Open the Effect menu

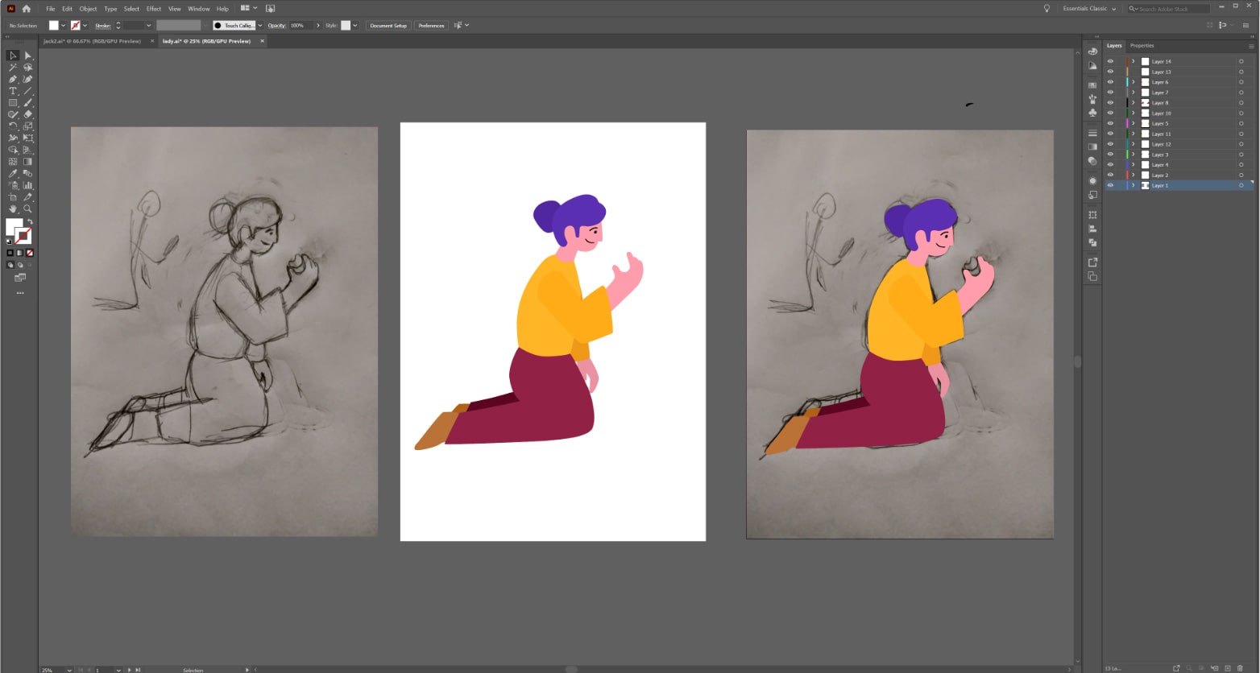pos(154,9)
